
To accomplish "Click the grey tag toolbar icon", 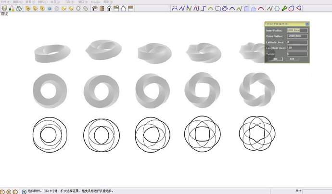I will pyautogui.click(x=86, y=9).
